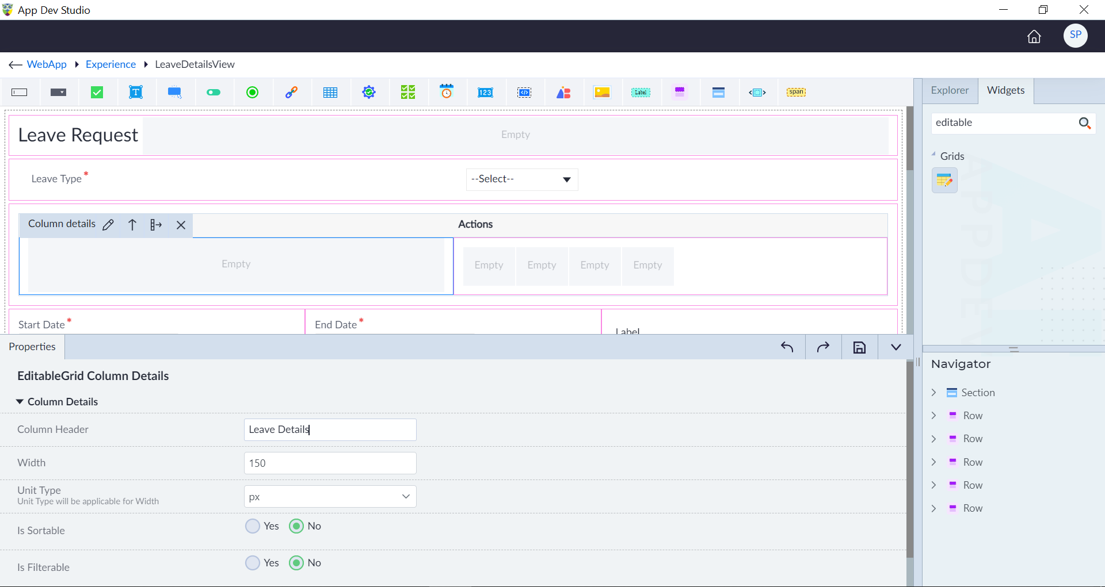The height and width of the screenshot is (587, 1105).
Task: Save the view with the disk button
Action: click(x=859, y=347)
